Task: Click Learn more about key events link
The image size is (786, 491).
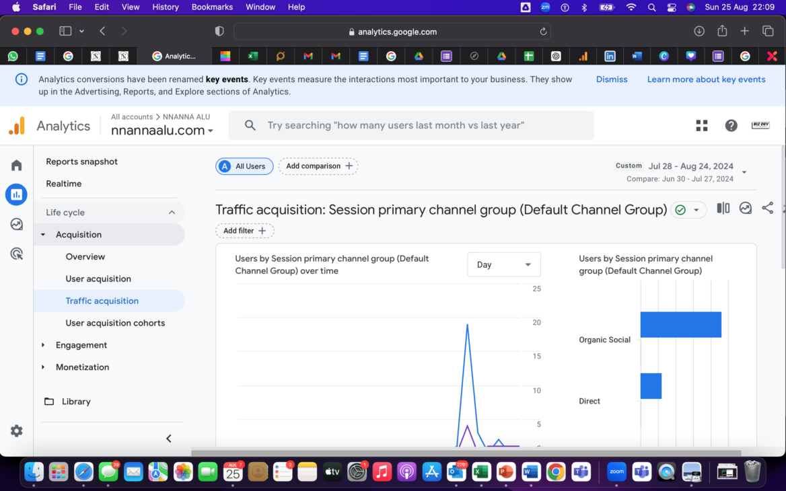Action: point(706,79)
